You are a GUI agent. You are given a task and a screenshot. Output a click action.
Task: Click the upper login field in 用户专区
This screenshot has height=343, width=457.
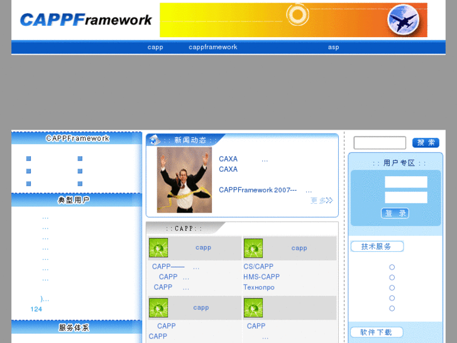[406, 182]
